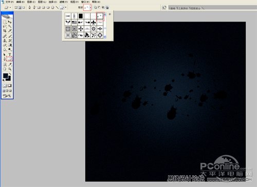Choose Line tool in options bar
The height and width of the screenshot is (187, 257).
pos(57,7)
